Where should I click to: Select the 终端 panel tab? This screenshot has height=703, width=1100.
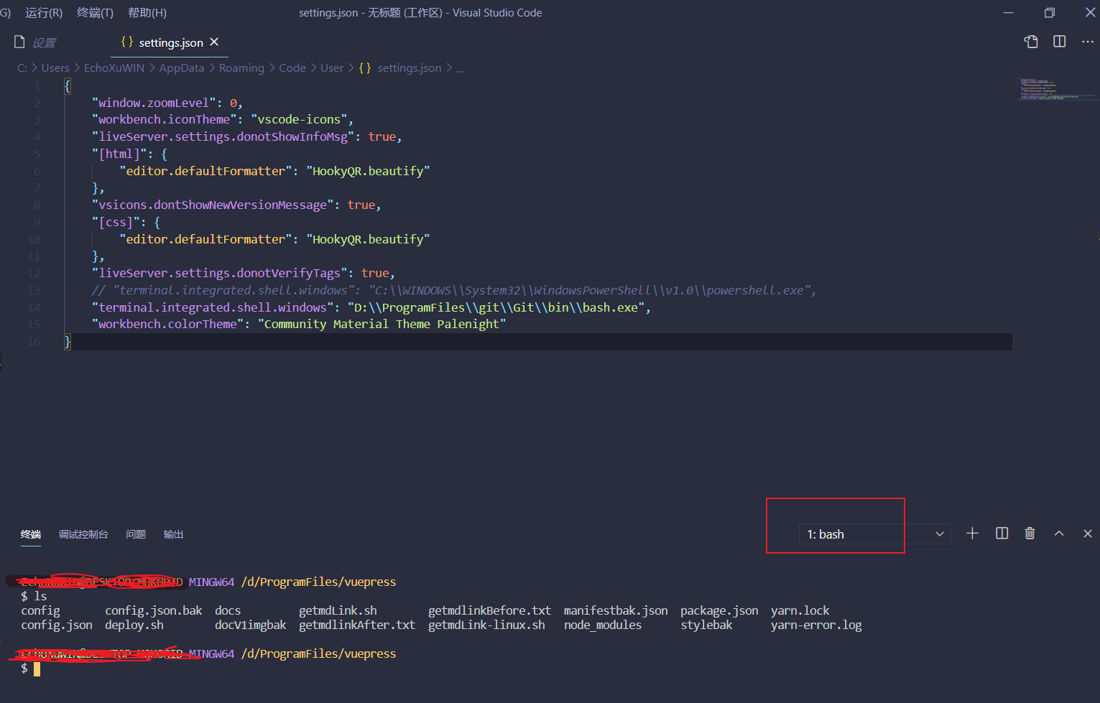[31, 534]
